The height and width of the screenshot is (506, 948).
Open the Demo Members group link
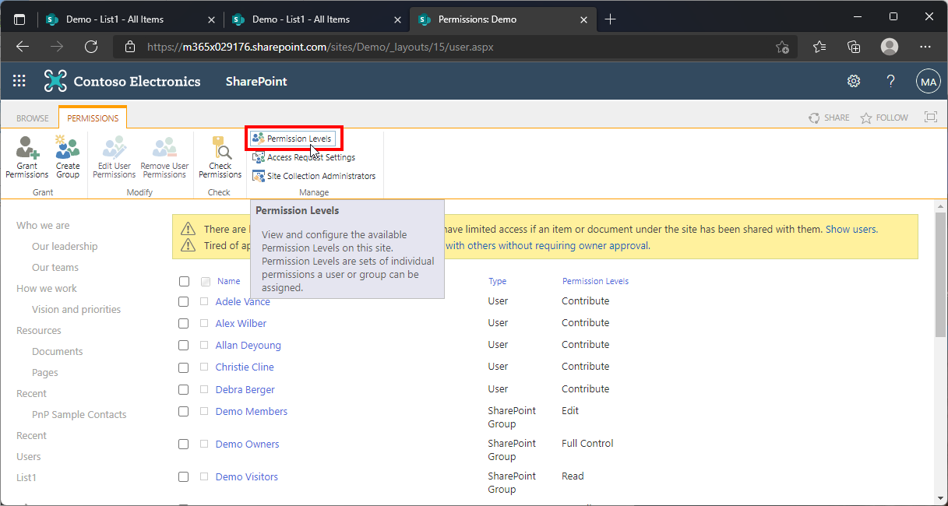tap(251, 411)
